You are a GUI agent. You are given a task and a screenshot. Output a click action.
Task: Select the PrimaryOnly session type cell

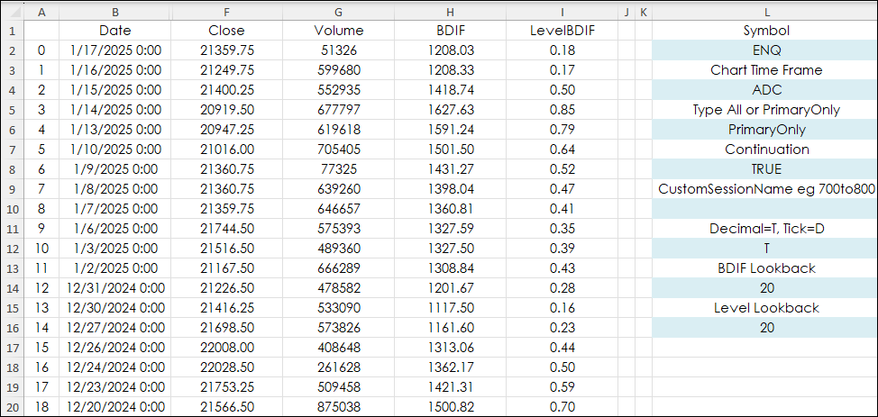tap(765, 130)
